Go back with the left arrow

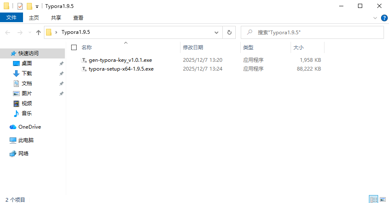(8, 33)
